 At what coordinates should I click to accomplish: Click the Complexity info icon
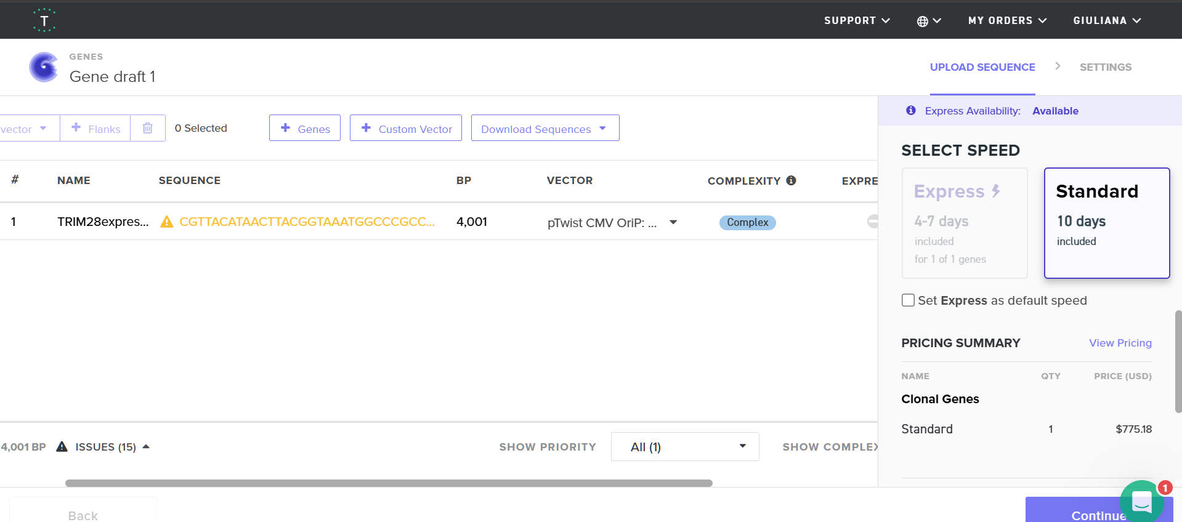(791, 180)
